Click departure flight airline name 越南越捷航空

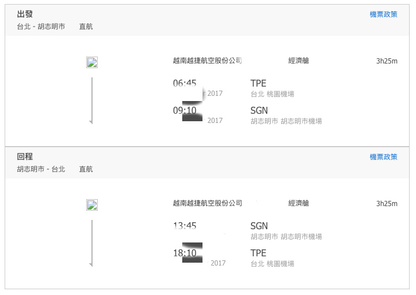click(207, 61)
